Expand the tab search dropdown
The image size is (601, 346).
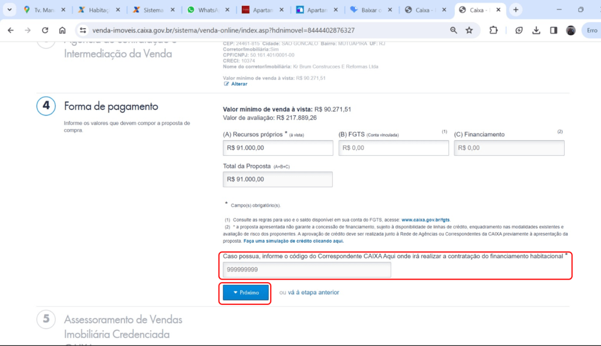point(9,10)
